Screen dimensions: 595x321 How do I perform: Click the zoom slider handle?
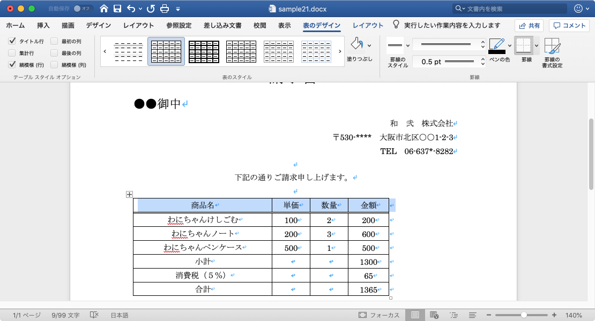point(524,315)
